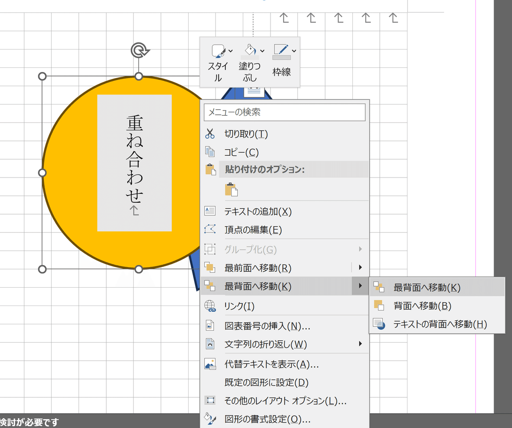Click the 重ね合わせ text box
The height and width of the screenshot is (428, 512).
134,163
